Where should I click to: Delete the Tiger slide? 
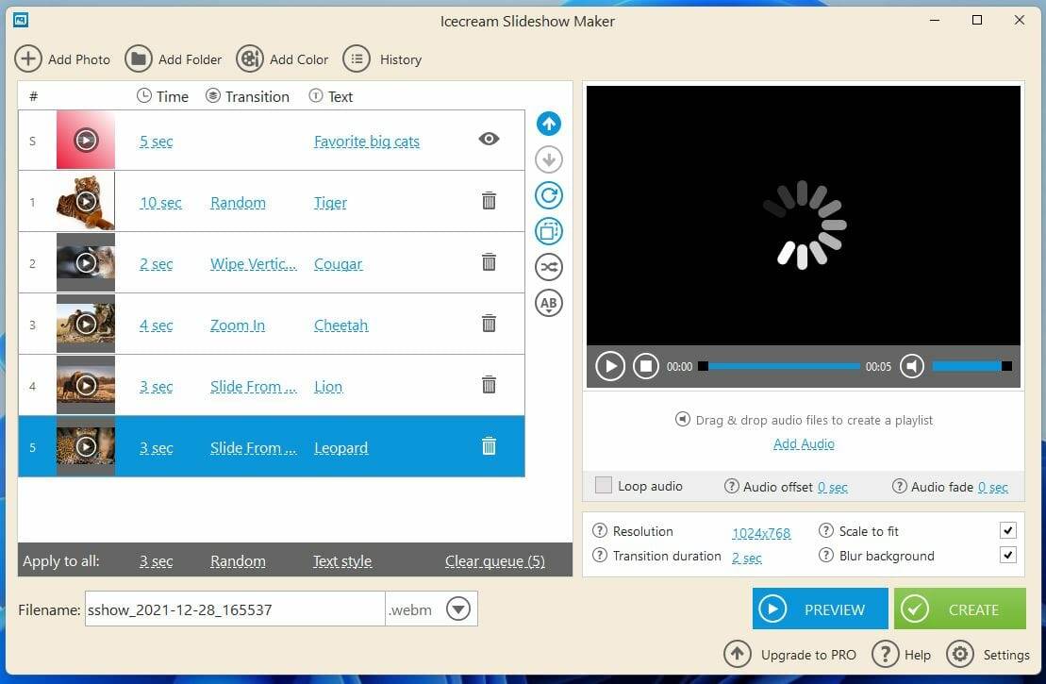489,200
